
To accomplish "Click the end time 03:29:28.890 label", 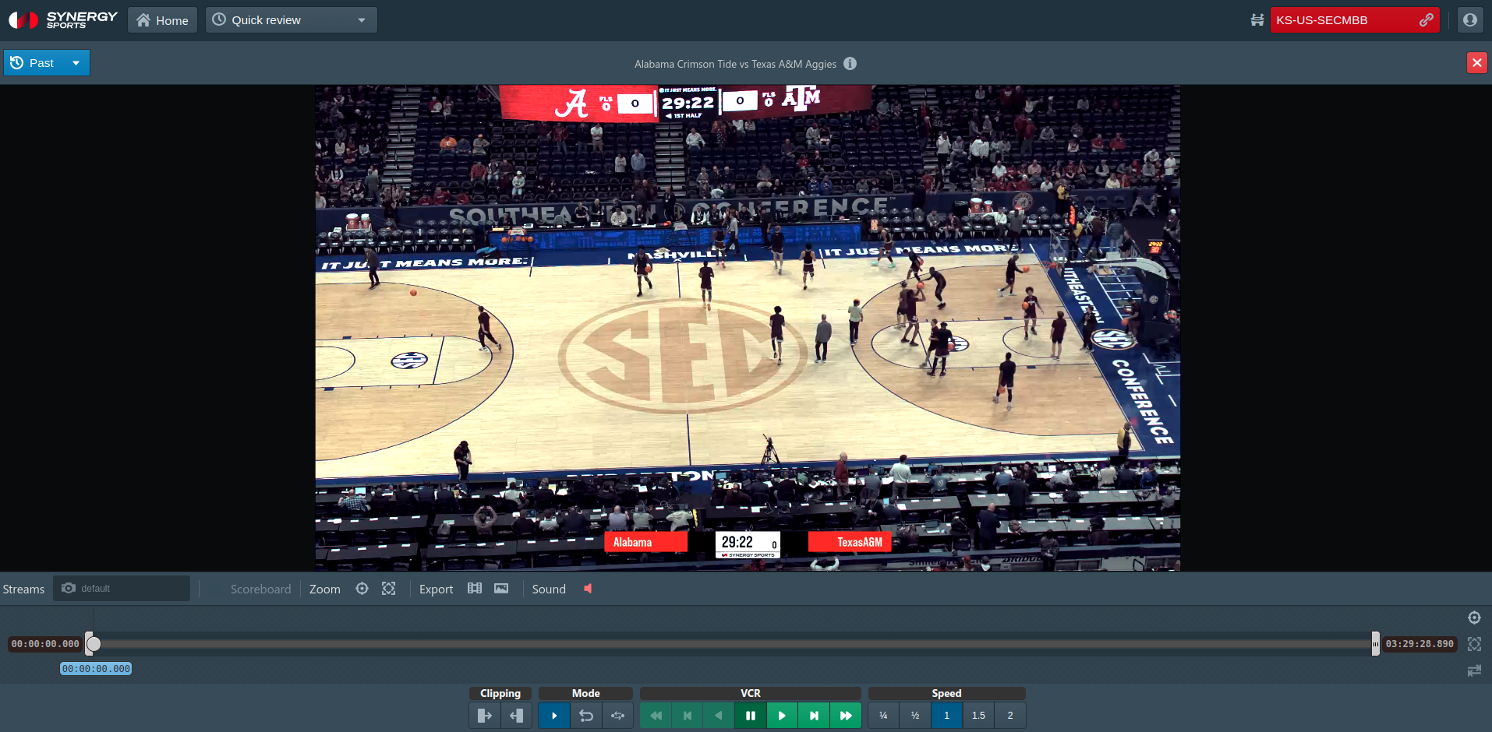I will tap(1420, 644).
